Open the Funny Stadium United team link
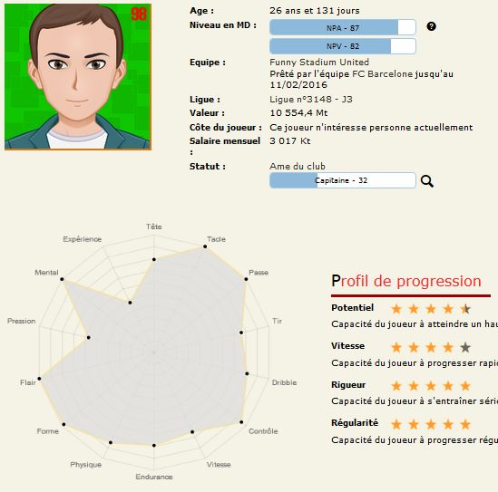Screen dimensions: 498x492 319,63
